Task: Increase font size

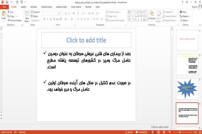Action: (66, 13)
